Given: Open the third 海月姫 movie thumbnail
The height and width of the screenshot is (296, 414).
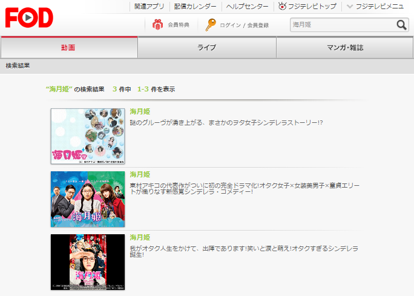Looking at the screenshot, I should [x=88, y=261].
